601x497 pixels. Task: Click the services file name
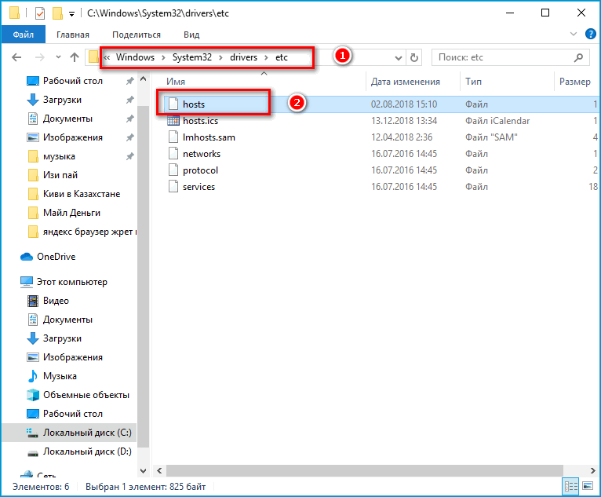pos(199,187)
